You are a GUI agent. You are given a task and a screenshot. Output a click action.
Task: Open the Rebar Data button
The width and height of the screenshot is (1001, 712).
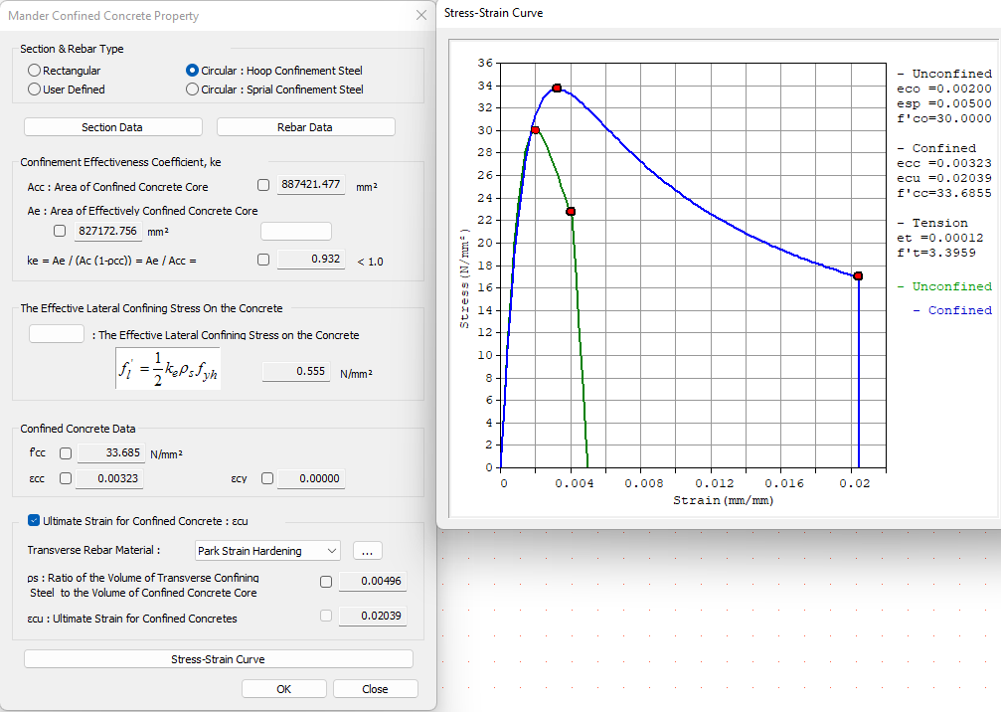coord(305,127)
